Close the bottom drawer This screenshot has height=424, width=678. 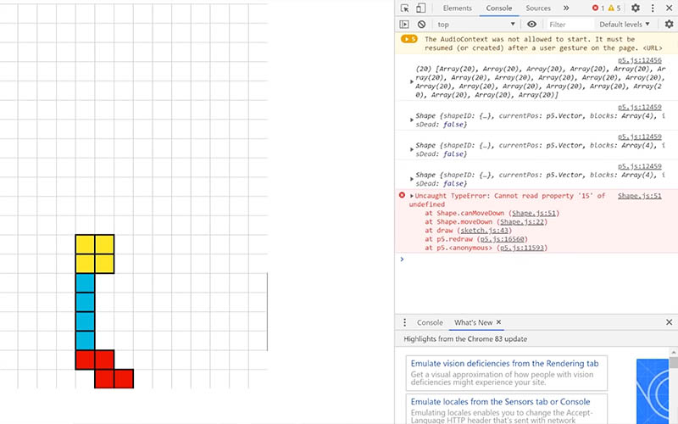(669, 322)
